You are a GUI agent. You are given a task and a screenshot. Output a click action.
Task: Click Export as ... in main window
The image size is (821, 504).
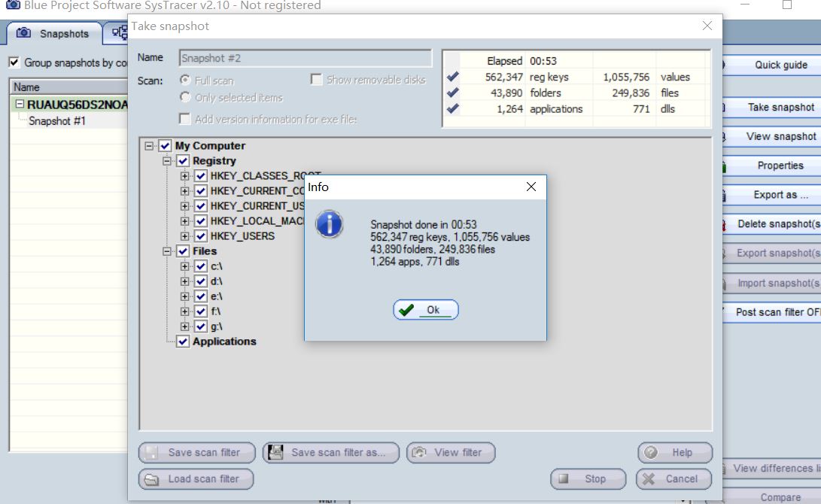pyautogui.click(x=772, y=195)
